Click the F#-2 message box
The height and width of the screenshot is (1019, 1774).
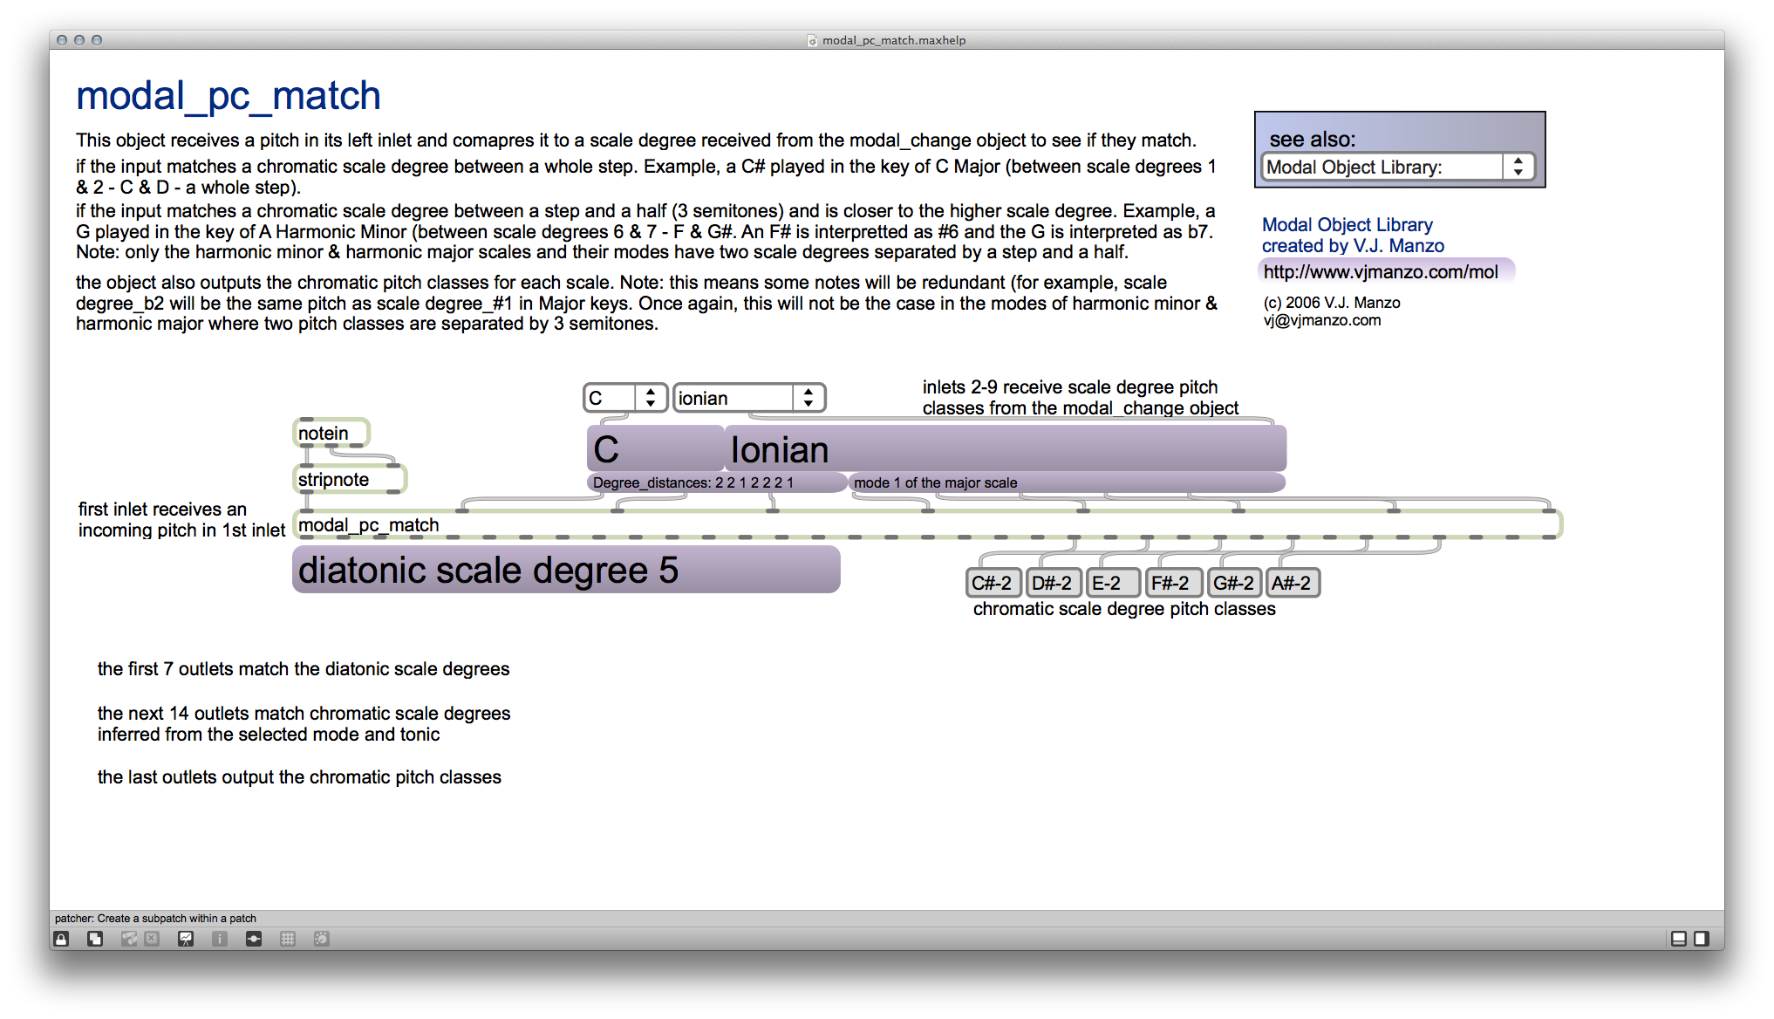click(x=1173, y=583)
